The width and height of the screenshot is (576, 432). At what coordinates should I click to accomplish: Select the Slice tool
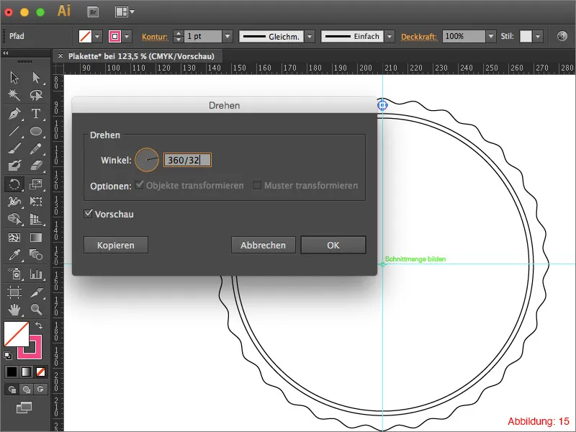[x=36, y=292]
